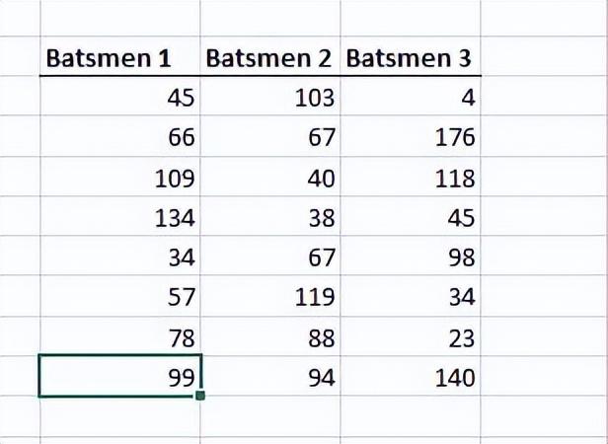Click the highlighted cell containing 99
Image resolution: width=608 pixels, height=444 pixels.
(120, 376)
